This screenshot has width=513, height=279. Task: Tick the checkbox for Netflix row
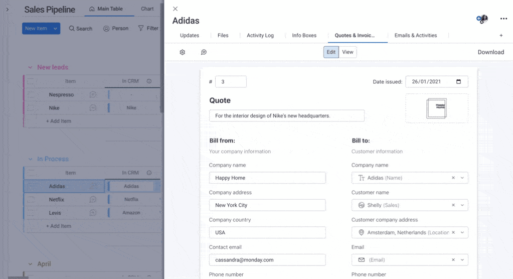tap(31, 199)
